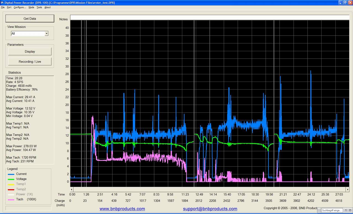The height and width of the screenshot is (214, 353).
Task: Maximize the Digital Power Recorder window
Action: click(x=345, y=2)
